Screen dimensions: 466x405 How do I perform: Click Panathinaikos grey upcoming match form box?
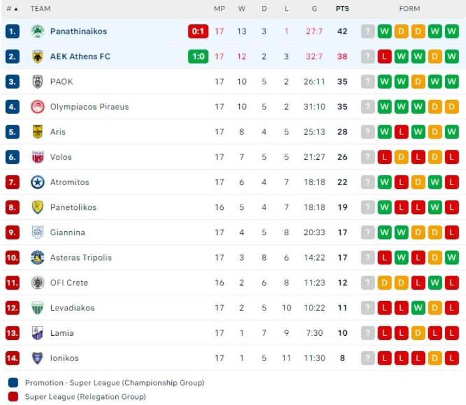pos(367,31)
